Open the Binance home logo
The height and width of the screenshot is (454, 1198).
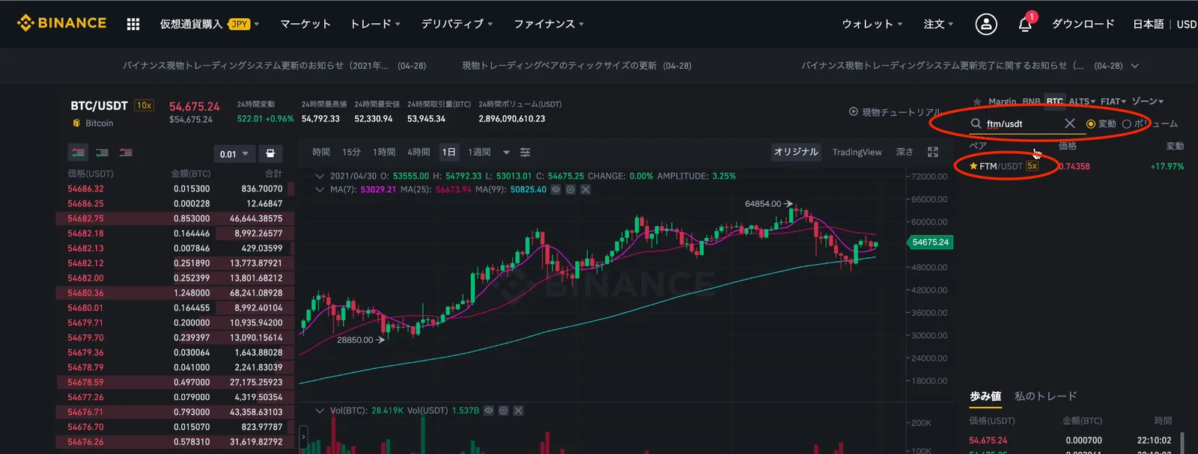[62, 23]
